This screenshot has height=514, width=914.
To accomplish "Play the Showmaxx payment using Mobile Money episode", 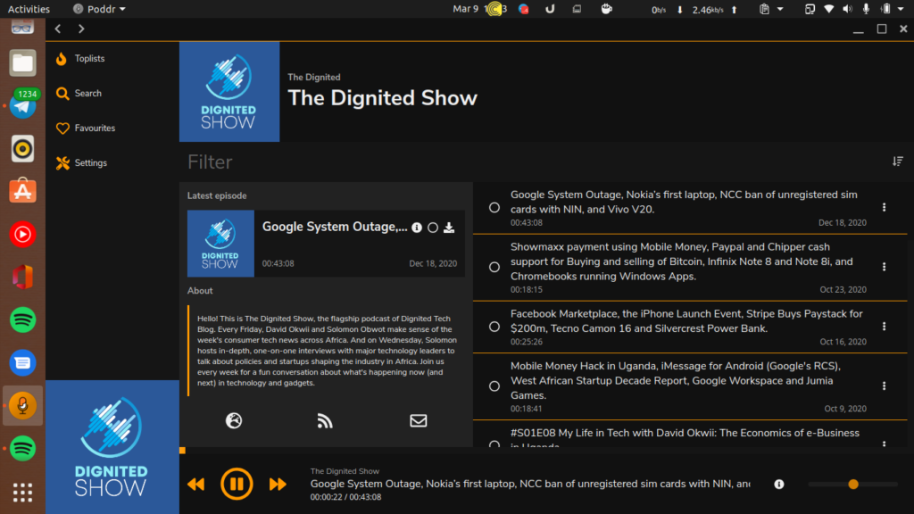I will tap(681, 261).
